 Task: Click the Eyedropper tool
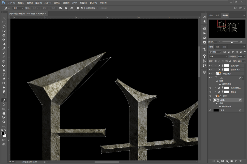4,48
